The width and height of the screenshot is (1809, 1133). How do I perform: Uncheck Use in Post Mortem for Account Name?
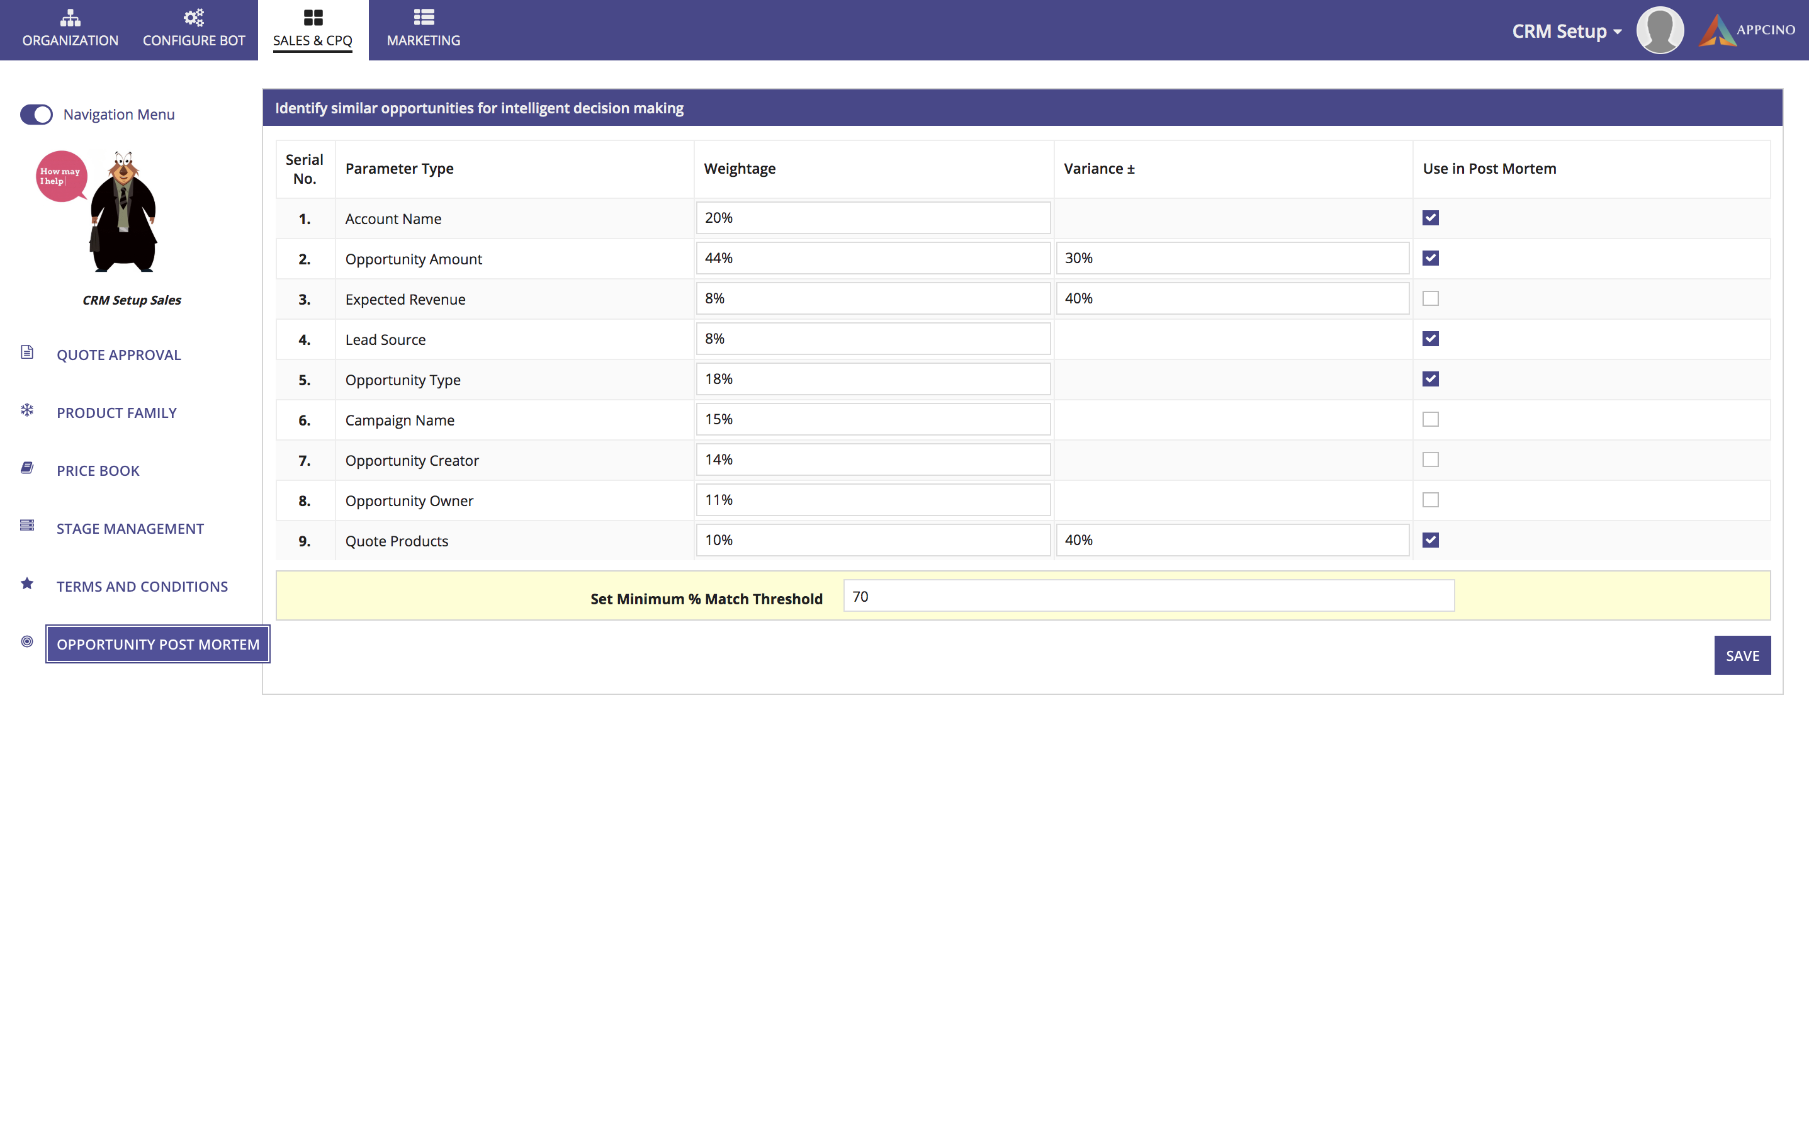point(1430,217)
